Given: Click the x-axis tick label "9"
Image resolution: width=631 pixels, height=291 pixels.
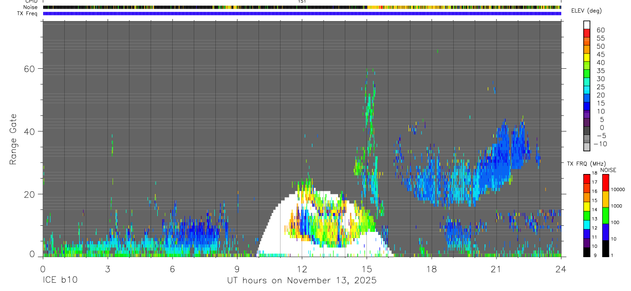Looking at the screenshot, I should (237, 269).
